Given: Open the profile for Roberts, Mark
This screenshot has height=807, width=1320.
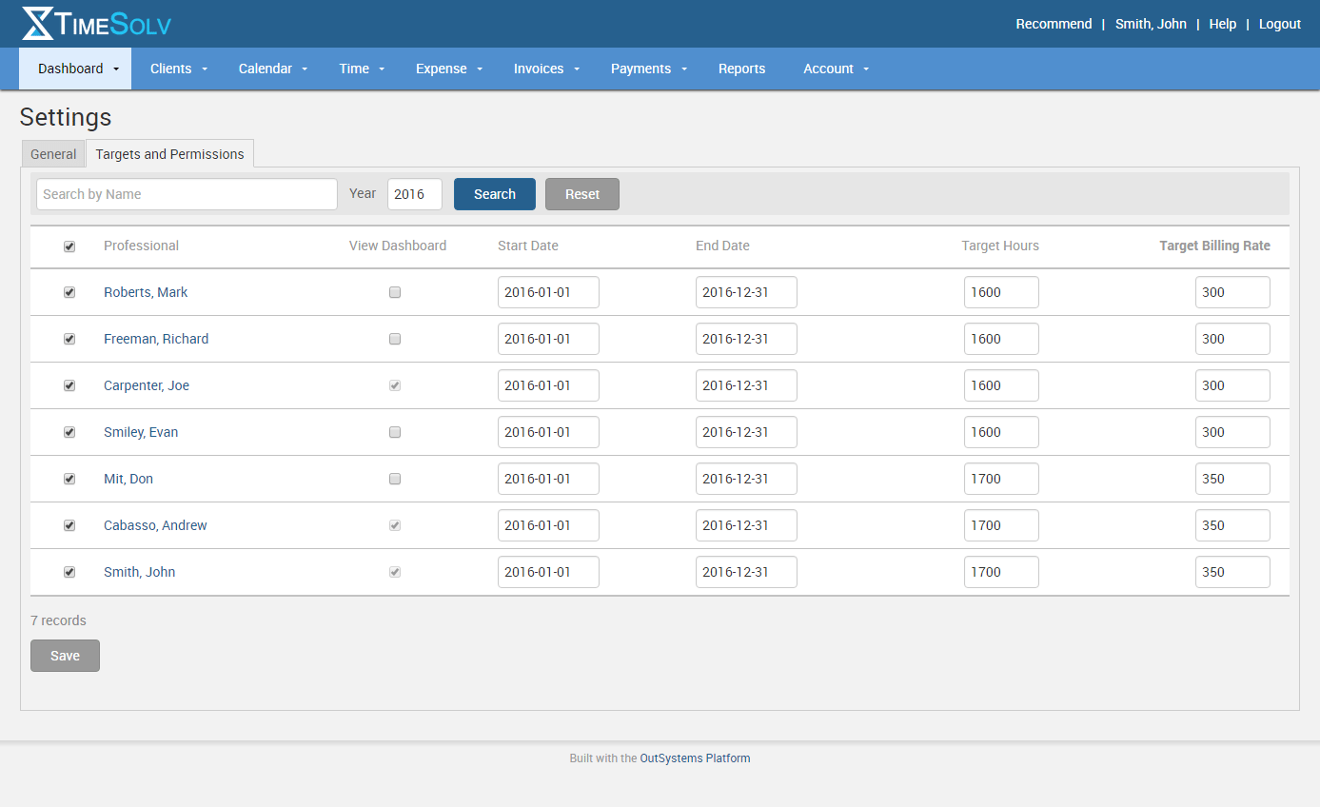Looking at the screenshot, I should pyautogui.click(x=146, y=292).
